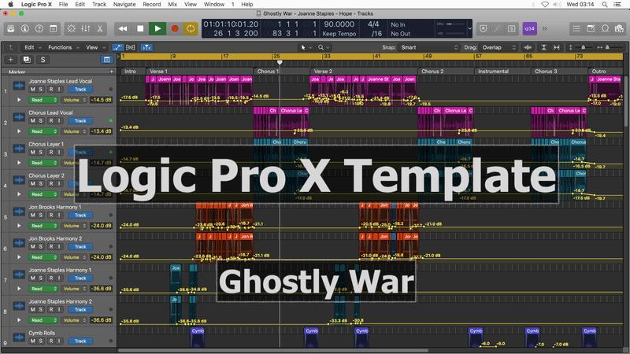Image resolution: width=630 pixels, height=354 pixels.
Task: Open the Mix menu
Action: (x=172, y=5)
